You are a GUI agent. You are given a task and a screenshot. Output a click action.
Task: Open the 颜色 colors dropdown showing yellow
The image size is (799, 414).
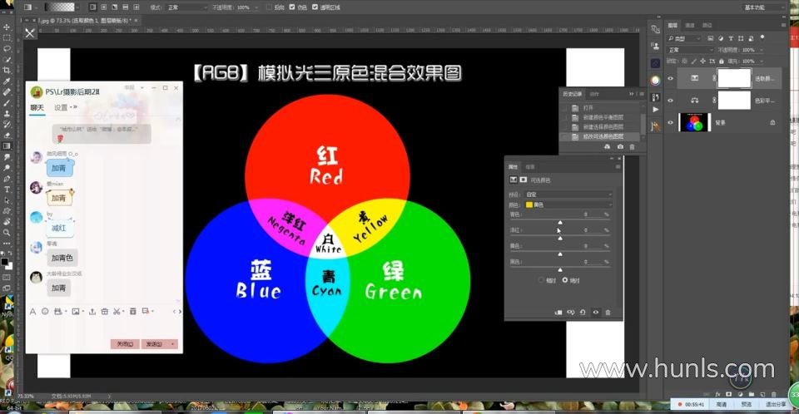point(568,205)
